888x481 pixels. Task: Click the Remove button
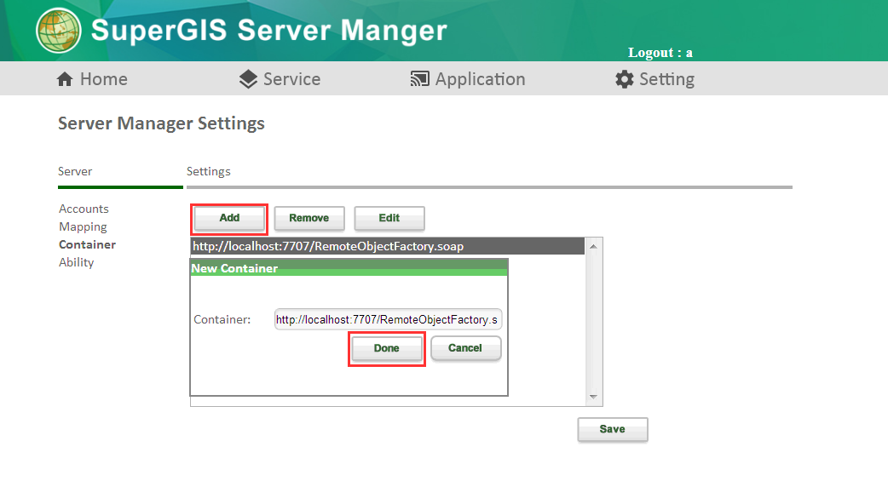309,219
